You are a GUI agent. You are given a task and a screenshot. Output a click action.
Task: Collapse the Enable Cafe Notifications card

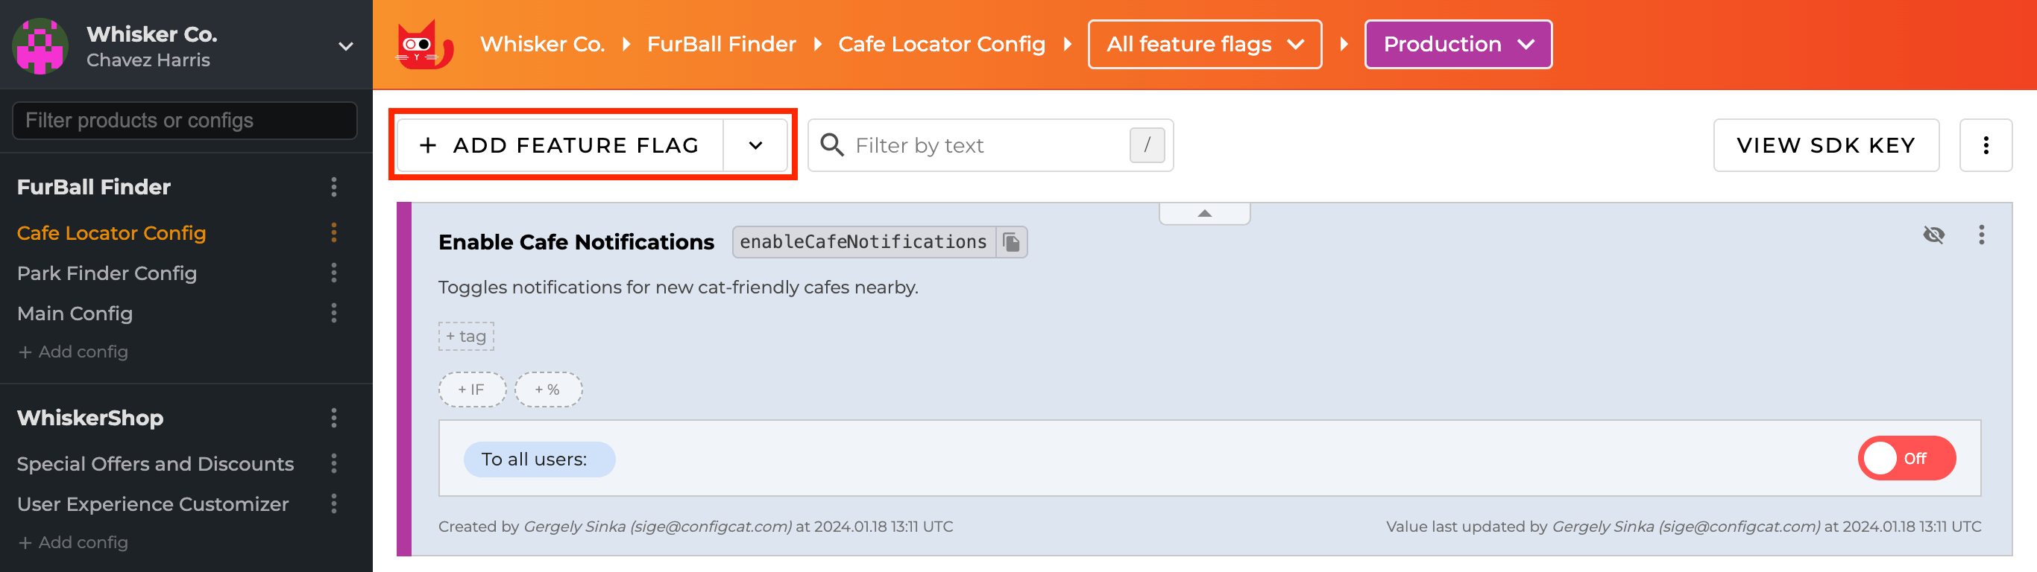[x=1203, y=212]
